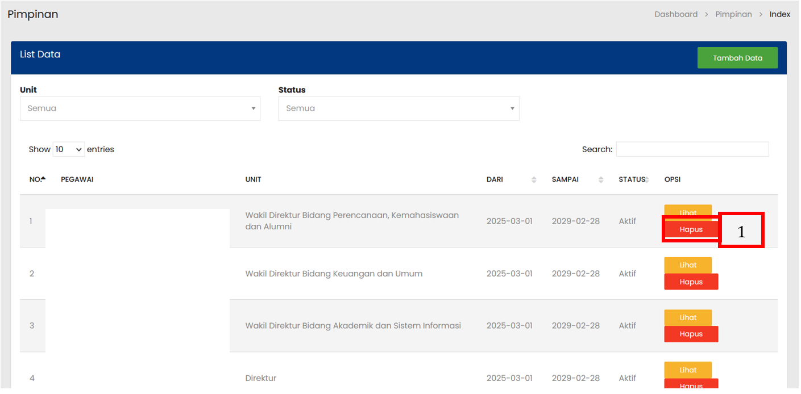This screenshot has width=801, height=394.
Task: Open the Status filter dropdown
Action: pos(399,108)
